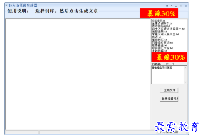
Task: Click the app icon left of the window title
Action: 7,5
